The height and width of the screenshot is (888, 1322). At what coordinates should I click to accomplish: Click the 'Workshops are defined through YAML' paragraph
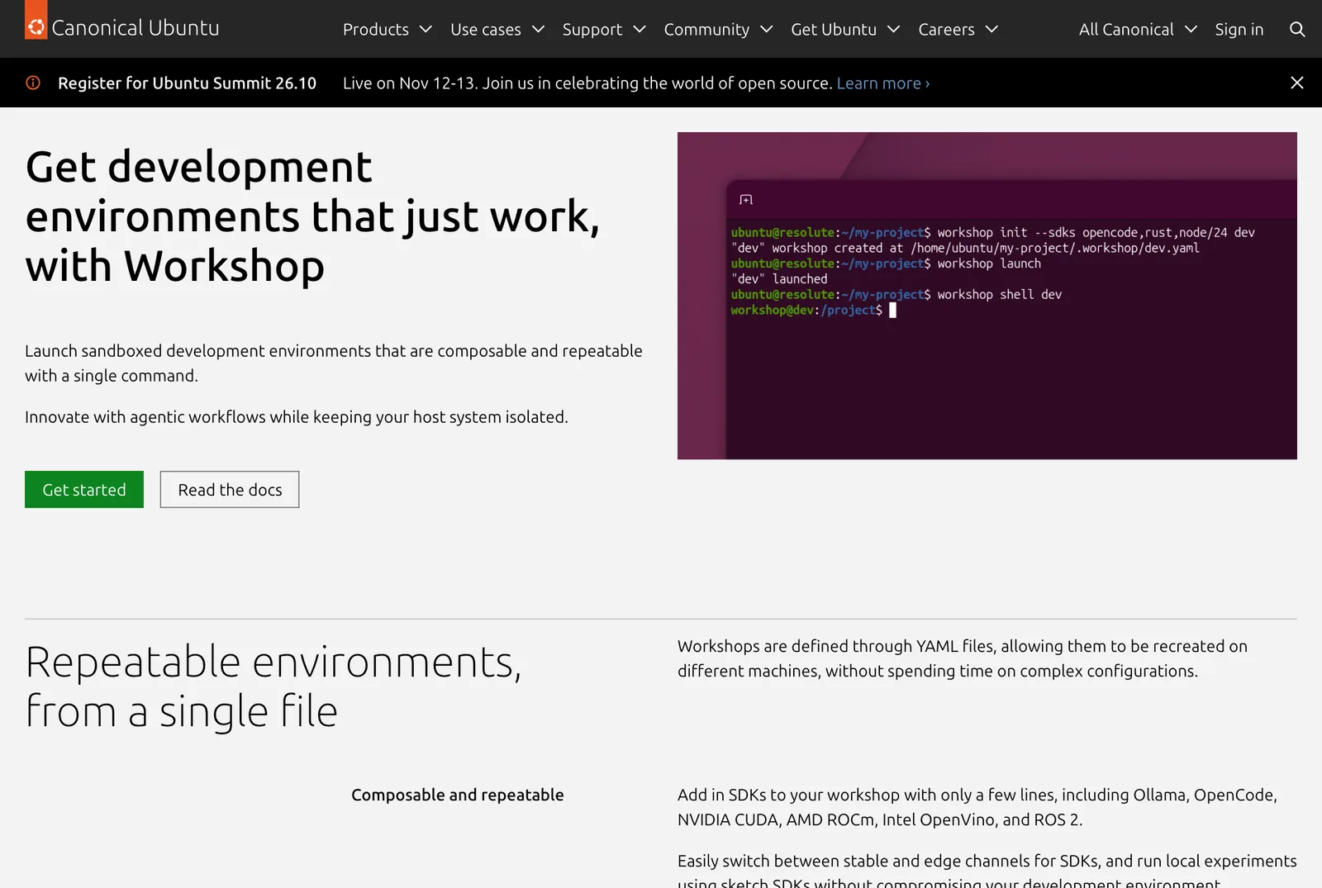[963, 658]
